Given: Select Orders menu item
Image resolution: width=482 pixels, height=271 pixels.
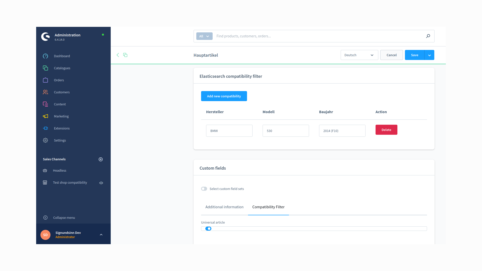Looking at the screenshot, I should [59, 80].
